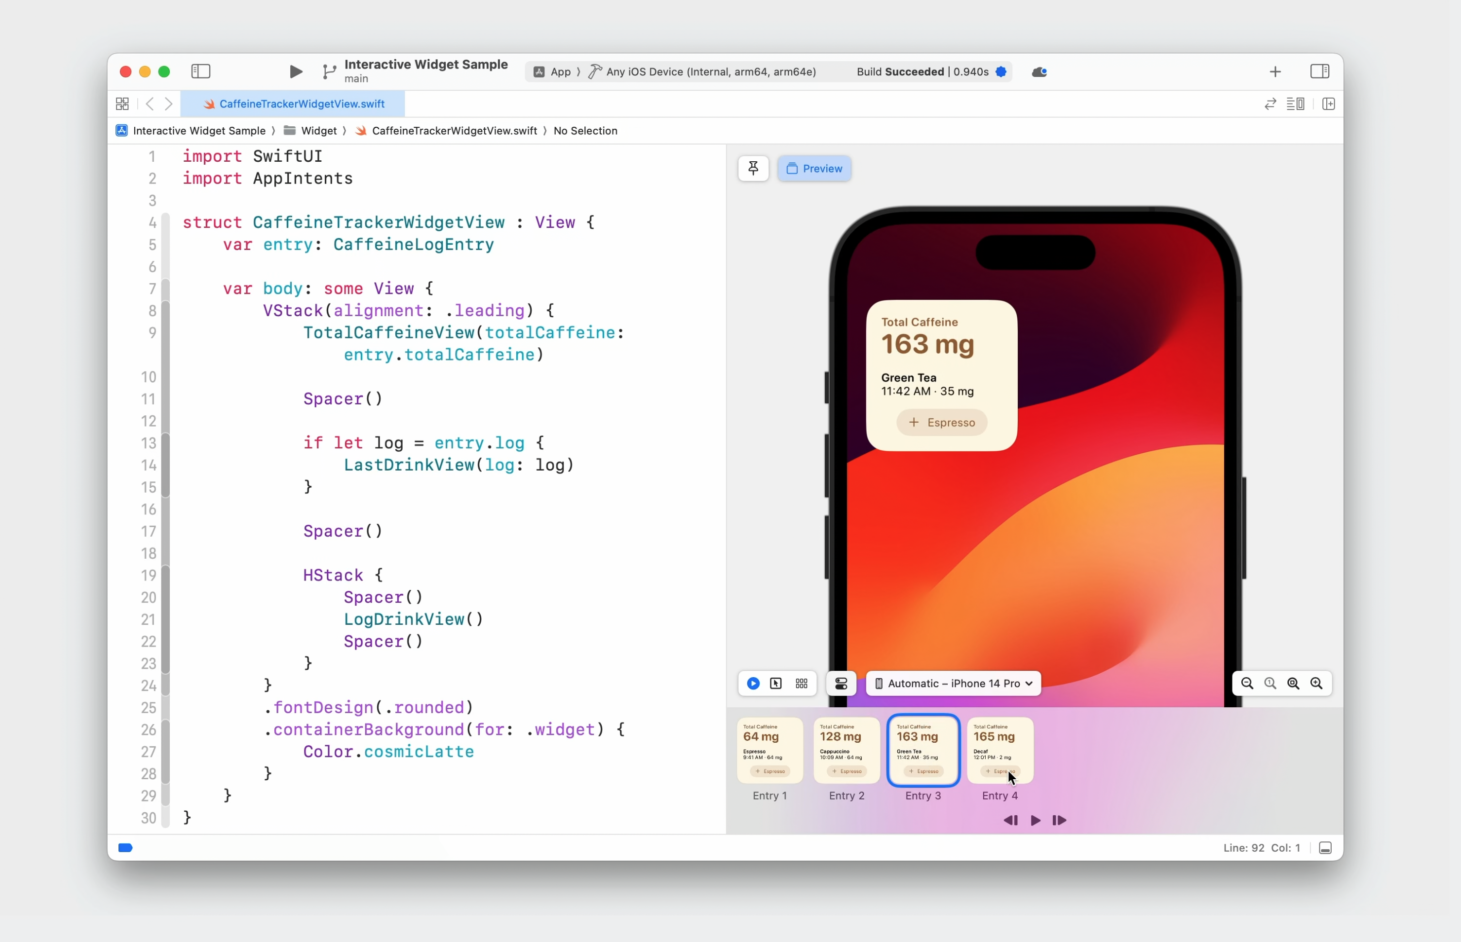Zoom in the preview canvas

coord(1316,684)
